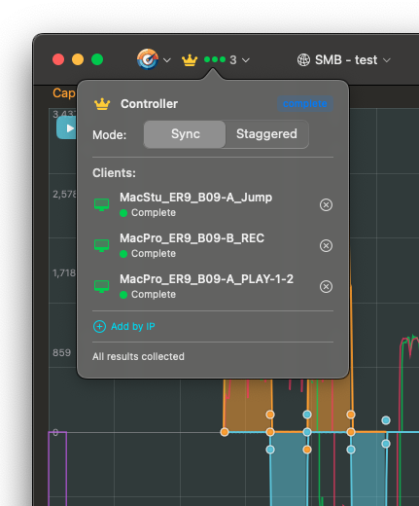Select Staggered mode
The image size is (419, 506).
coord(266,134)
